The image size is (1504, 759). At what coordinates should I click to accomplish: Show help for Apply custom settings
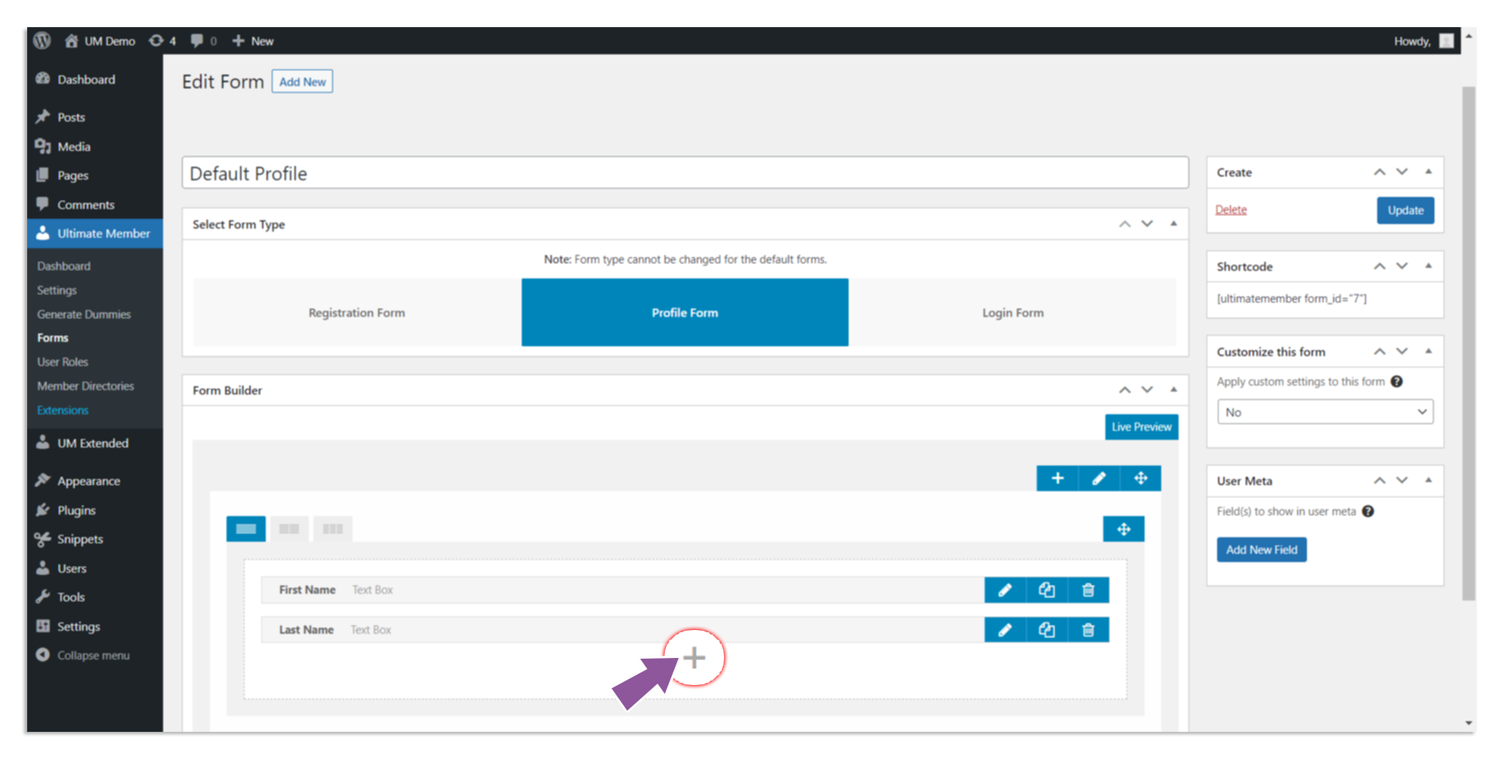click(1397, 382)
